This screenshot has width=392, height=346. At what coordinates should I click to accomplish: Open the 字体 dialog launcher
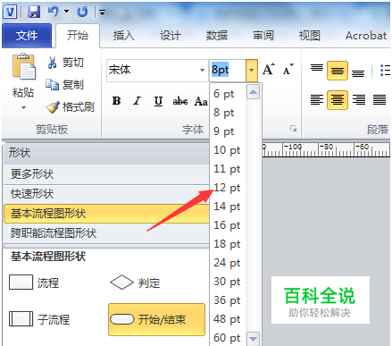293,129
